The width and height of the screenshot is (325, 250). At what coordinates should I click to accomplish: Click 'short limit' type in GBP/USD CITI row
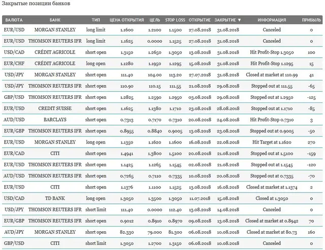pyautogui.click(x=96, y=243)
